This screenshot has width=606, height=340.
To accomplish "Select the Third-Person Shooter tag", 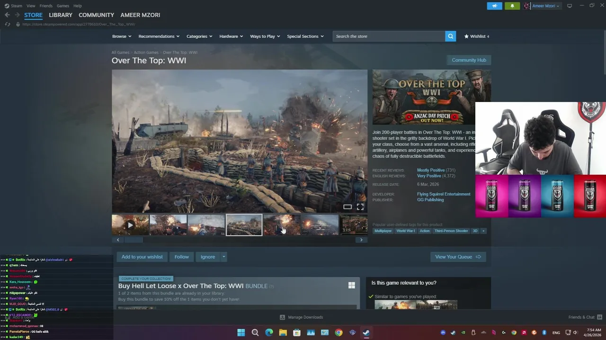I will (x=451, y=231).
